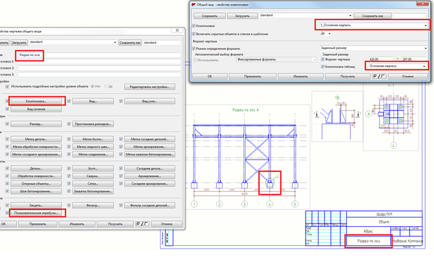Click the Разрез по оси cell in title block
Viewport: 434px width, 264px height.
pos(369,241)
